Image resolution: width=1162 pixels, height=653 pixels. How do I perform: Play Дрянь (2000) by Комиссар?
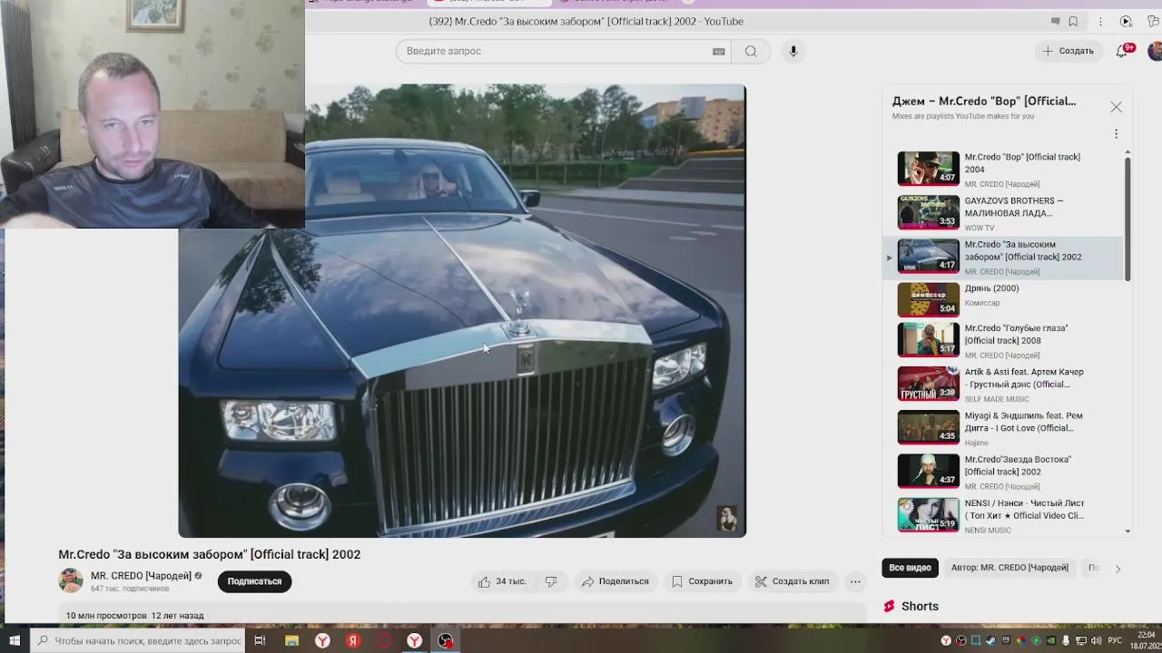tap(1003, 298)
